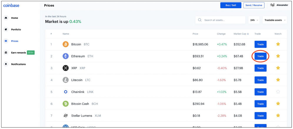
Task: Click XRP market cap $27.9B
Action: pos(238,68)
